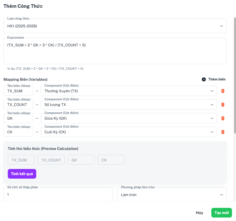
Task: Remove the CK variable mapping row
Action: pyautogui.click(x=223, y=132)
